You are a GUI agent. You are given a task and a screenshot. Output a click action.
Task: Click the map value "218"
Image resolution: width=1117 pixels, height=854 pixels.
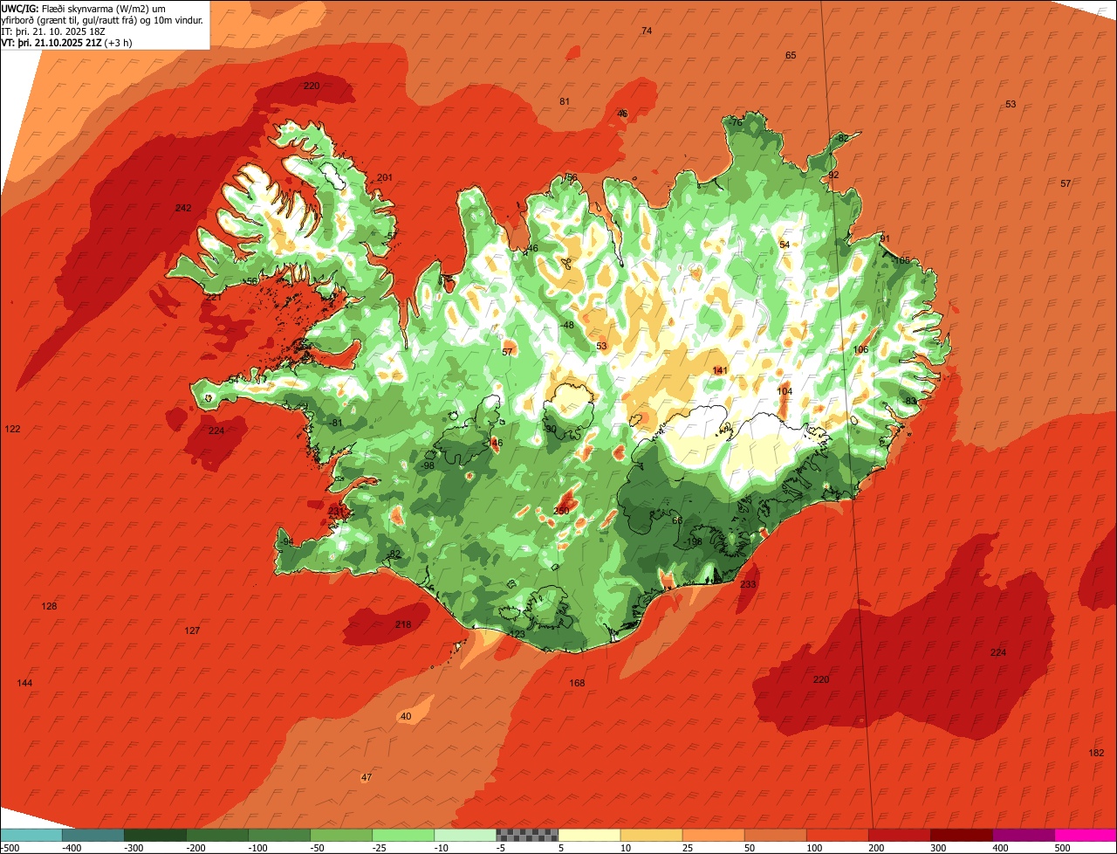[403, 624]
